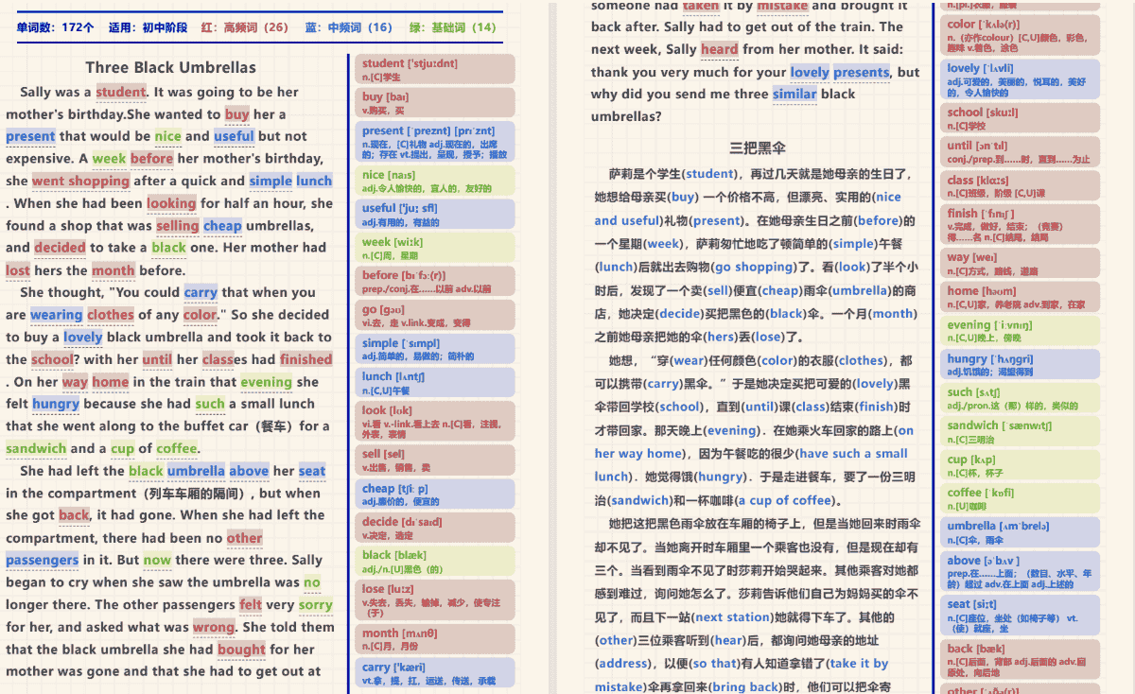Click the blue 中频词 (16) legend label

coord(348,27)
